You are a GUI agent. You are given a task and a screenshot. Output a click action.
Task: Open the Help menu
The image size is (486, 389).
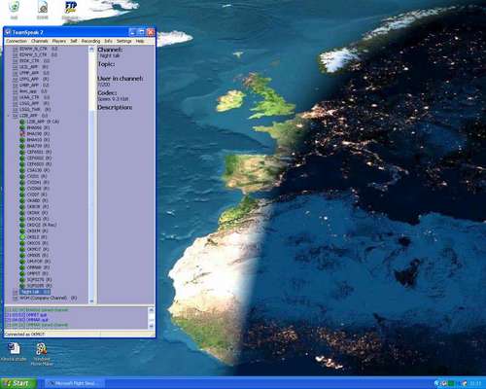[140, 41]
